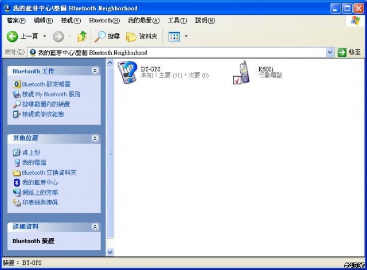This screenshot has height=270, width=367.
Task: Go to 桌上型 desktop link
Action: (31, 152)
